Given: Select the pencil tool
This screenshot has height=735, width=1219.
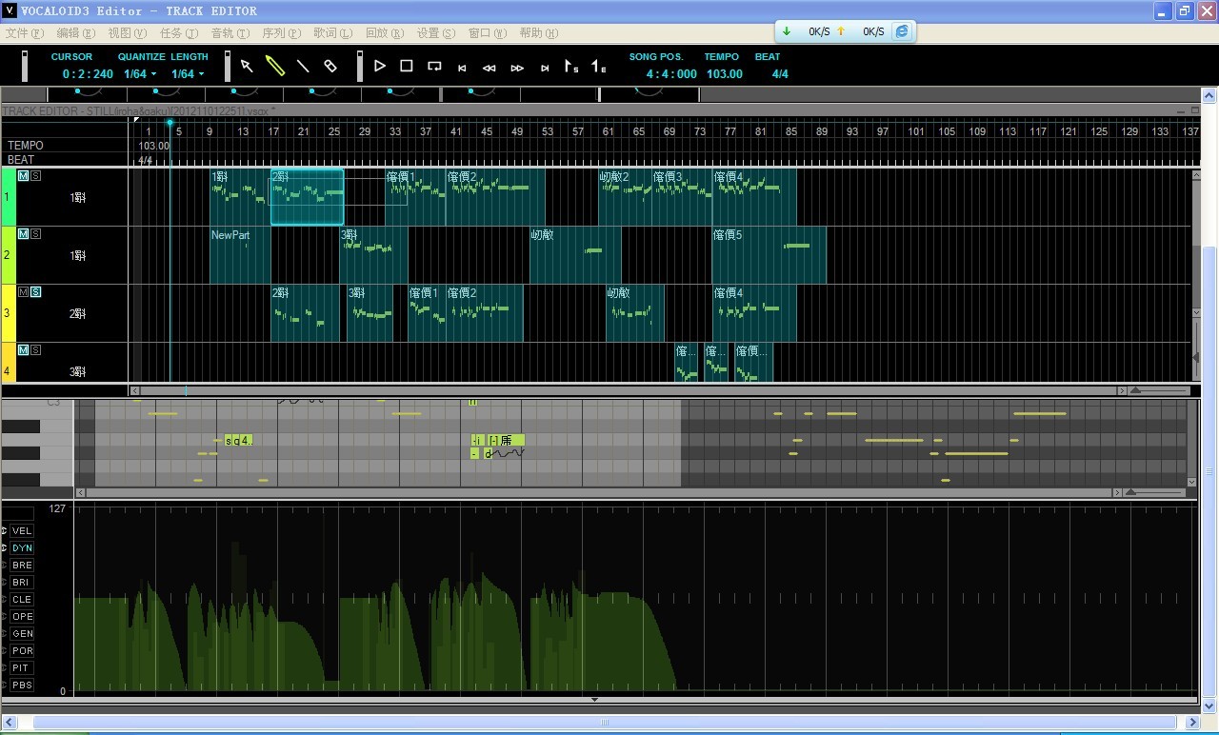Looking at the screenshot, I should (275, 66).
